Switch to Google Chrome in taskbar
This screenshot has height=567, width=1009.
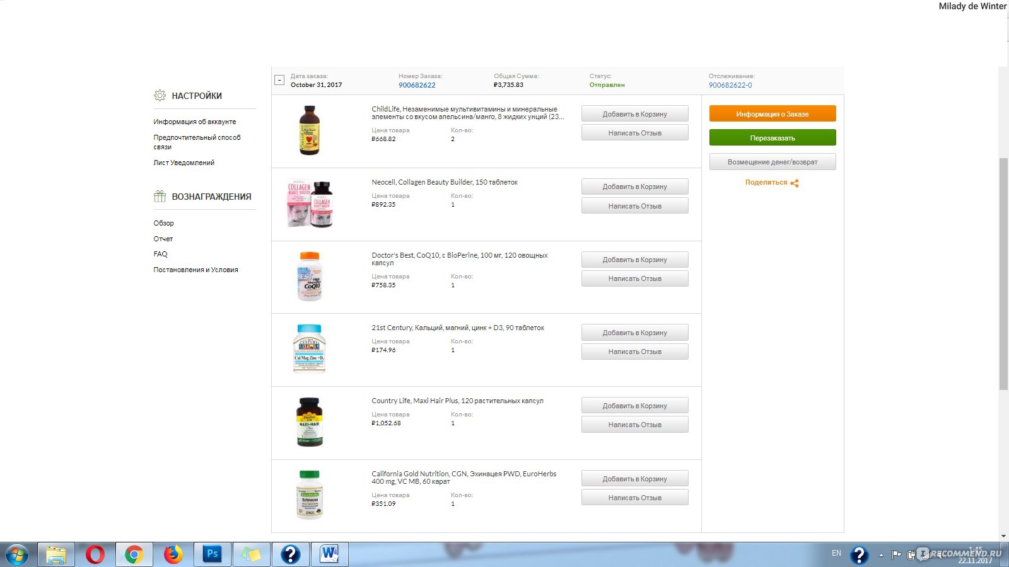[x=134, y=555]
